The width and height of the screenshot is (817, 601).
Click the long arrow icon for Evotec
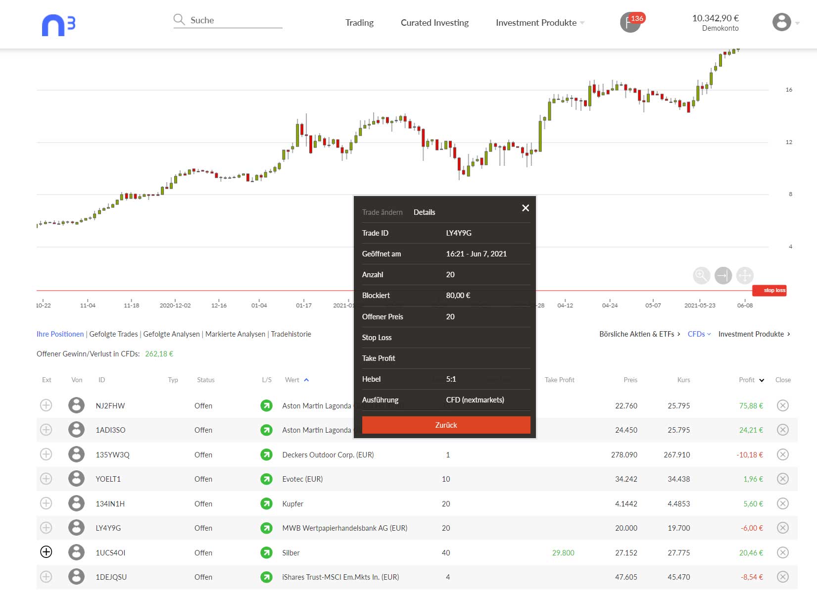coord(266,479)
